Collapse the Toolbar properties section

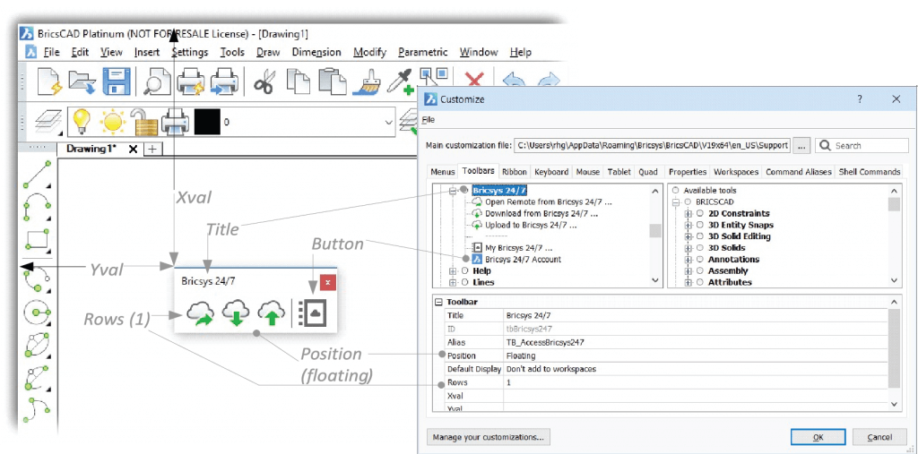click(437, 302)
